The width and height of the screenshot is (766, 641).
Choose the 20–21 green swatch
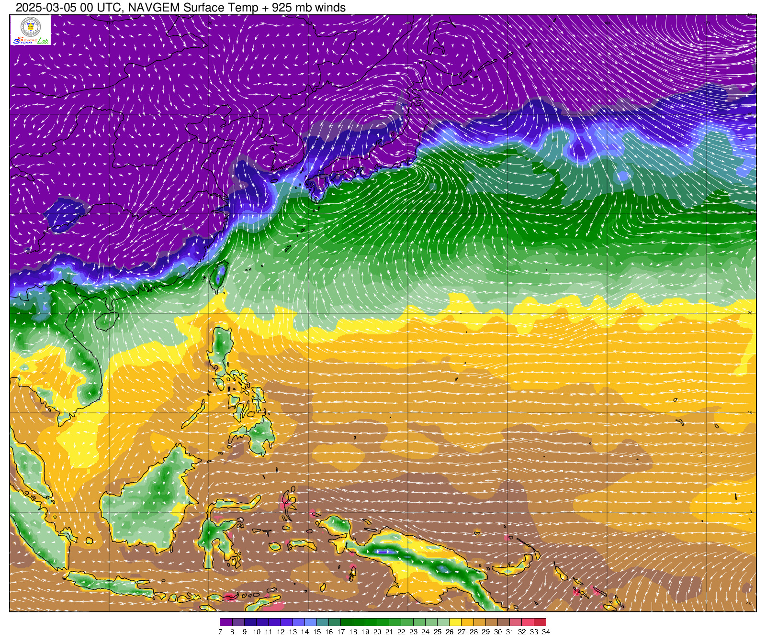coord(383,622)
